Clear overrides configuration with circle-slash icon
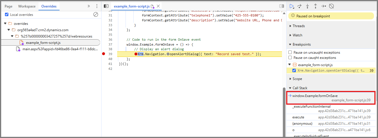 click(96, 14)
